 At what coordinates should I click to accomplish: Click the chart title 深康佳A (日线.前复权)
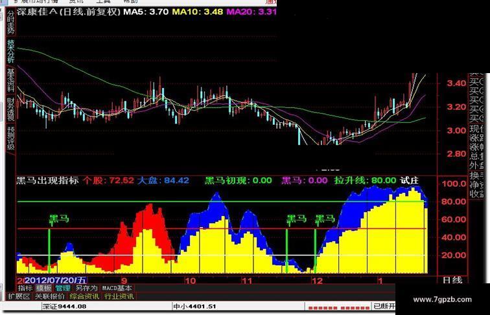pos(69,12)
